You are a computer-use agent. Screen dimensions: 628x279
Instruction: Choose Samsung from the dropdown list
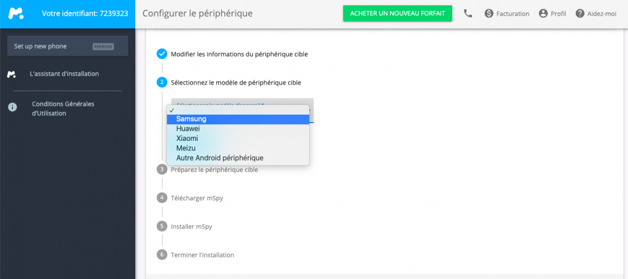(x=238, y=119)
